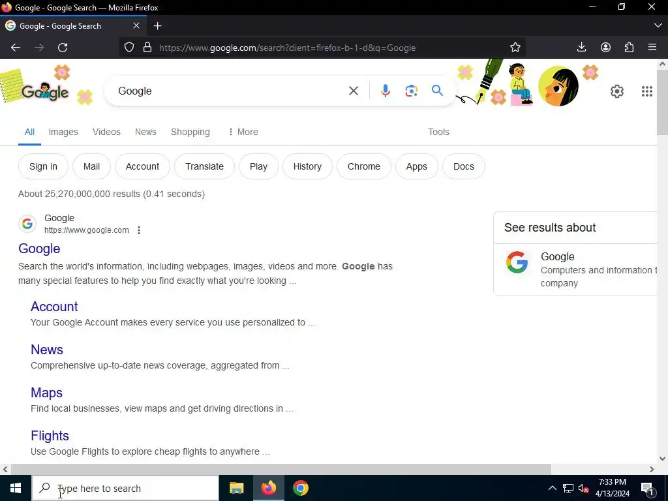This screenshot has width=668, height=501.
Task: Click the Google favicon beside result
Action: (x=27, y=224)
